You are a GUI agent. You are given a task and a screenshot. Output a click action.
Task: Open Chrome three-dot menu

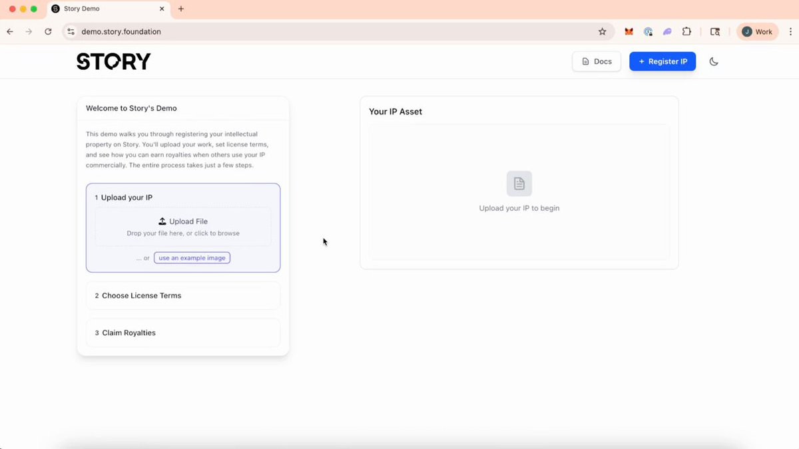(791, 31)
